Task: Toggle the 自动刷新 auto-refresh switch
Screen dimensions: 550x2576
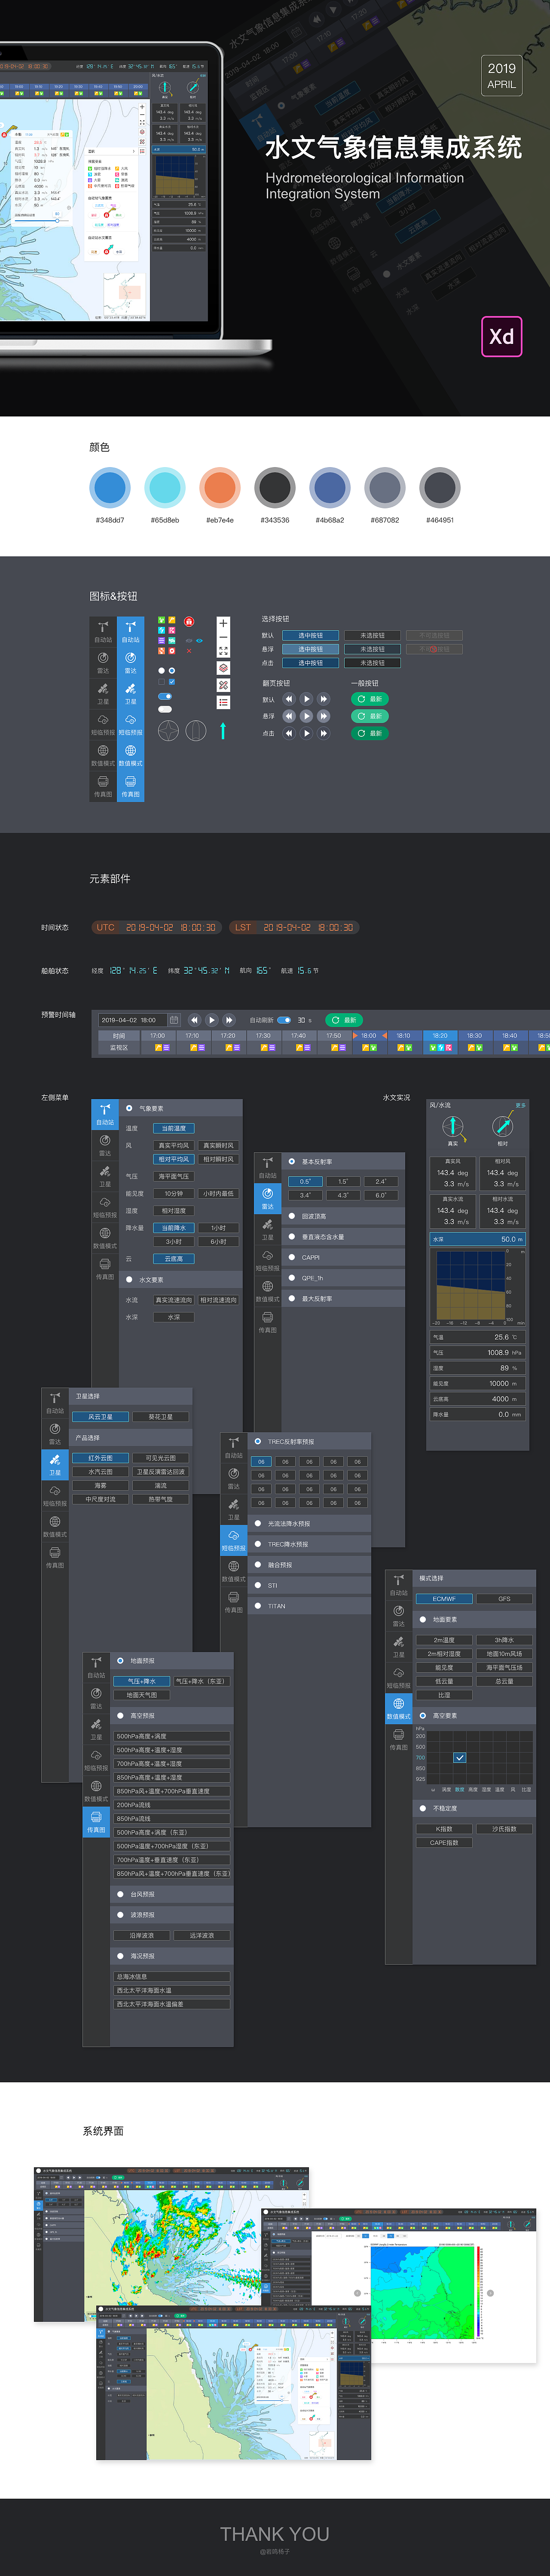Action: (284, 1020)
